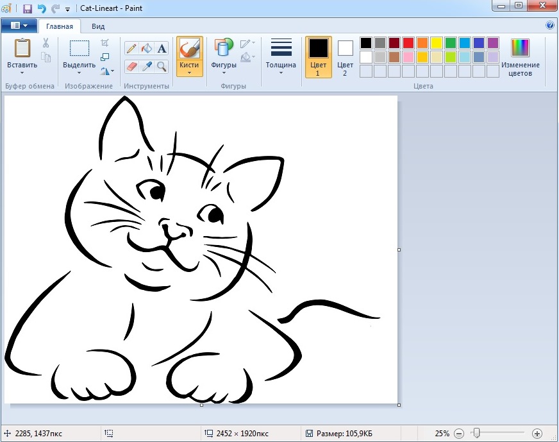Select the Pencil tool

click(x=131, y=48)
